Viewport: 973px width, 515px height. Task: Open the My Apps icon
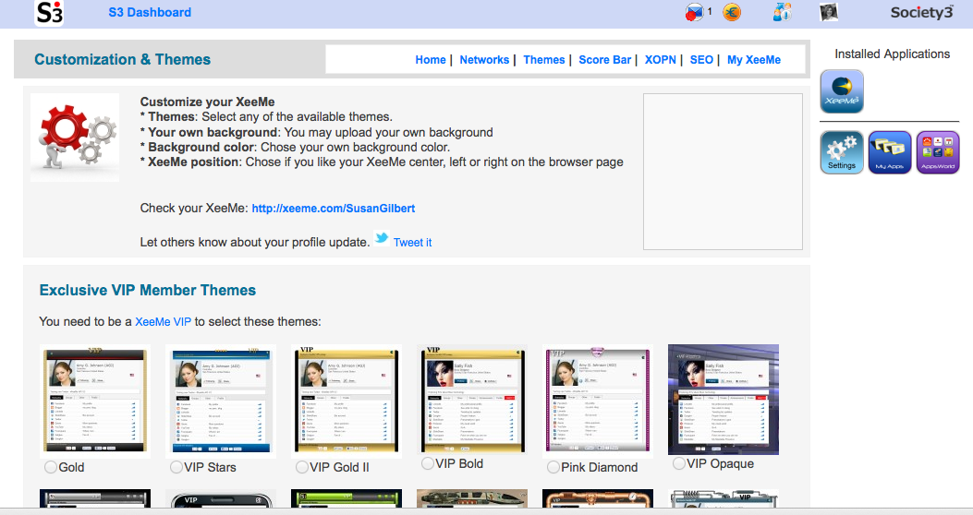click(889, 152)
